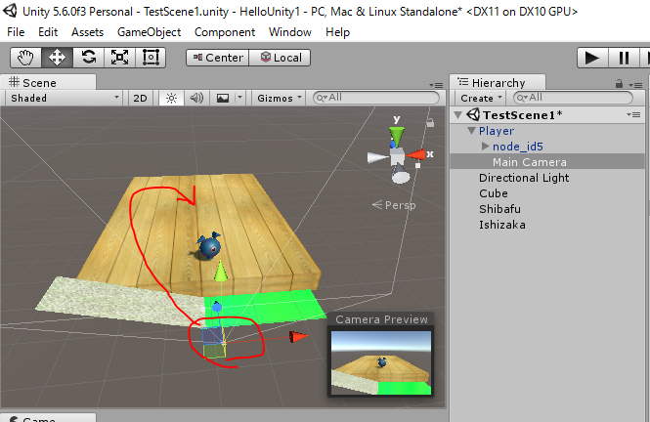
Task: Open the TestScene1 scene options menu
Action: click(633, 114)
